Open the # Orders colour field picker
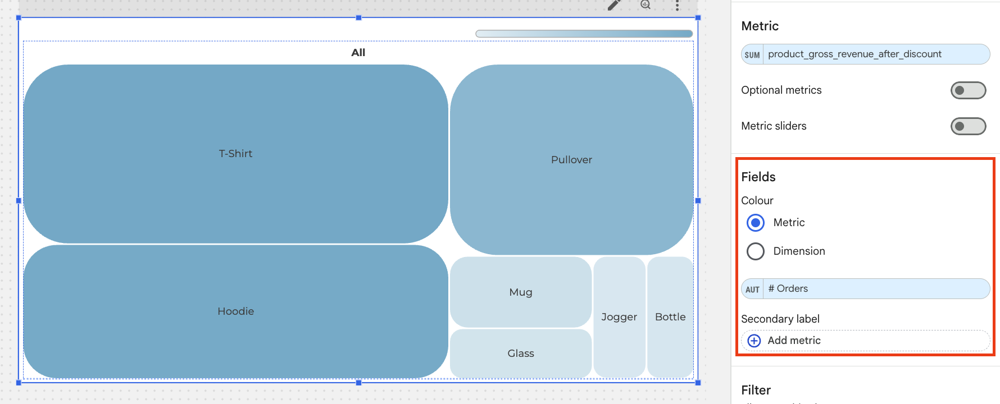Image resolution: width=1000 pixels, height=404 pixels. click(x=875, y=289)
